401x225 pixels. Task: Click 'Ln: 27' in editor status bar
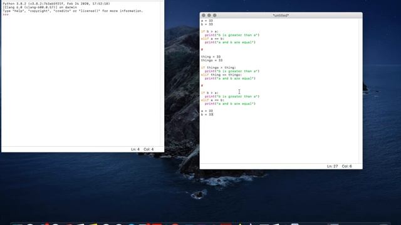(x=332, y=166)
